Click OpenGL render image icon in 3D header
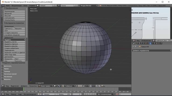 click(x=102, y=86)
